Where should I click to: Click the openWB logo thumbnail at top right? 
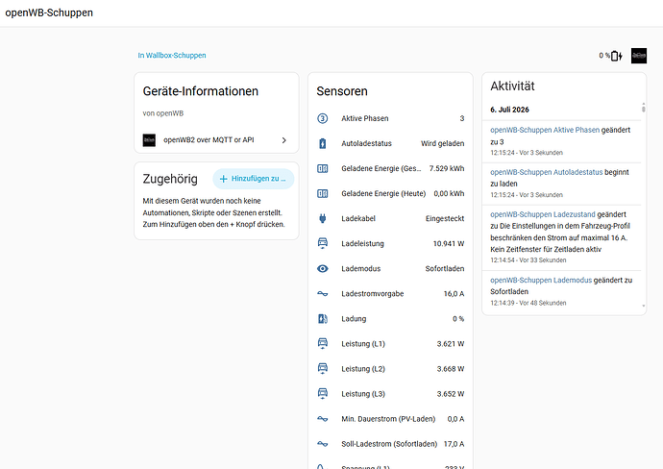click(x=639, y=56)
